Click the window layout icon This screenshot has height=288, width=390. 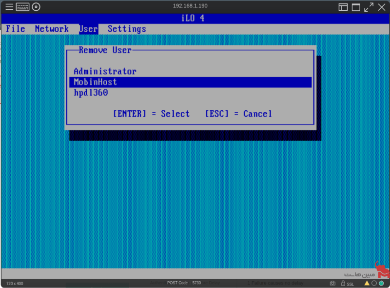point(343,7)
